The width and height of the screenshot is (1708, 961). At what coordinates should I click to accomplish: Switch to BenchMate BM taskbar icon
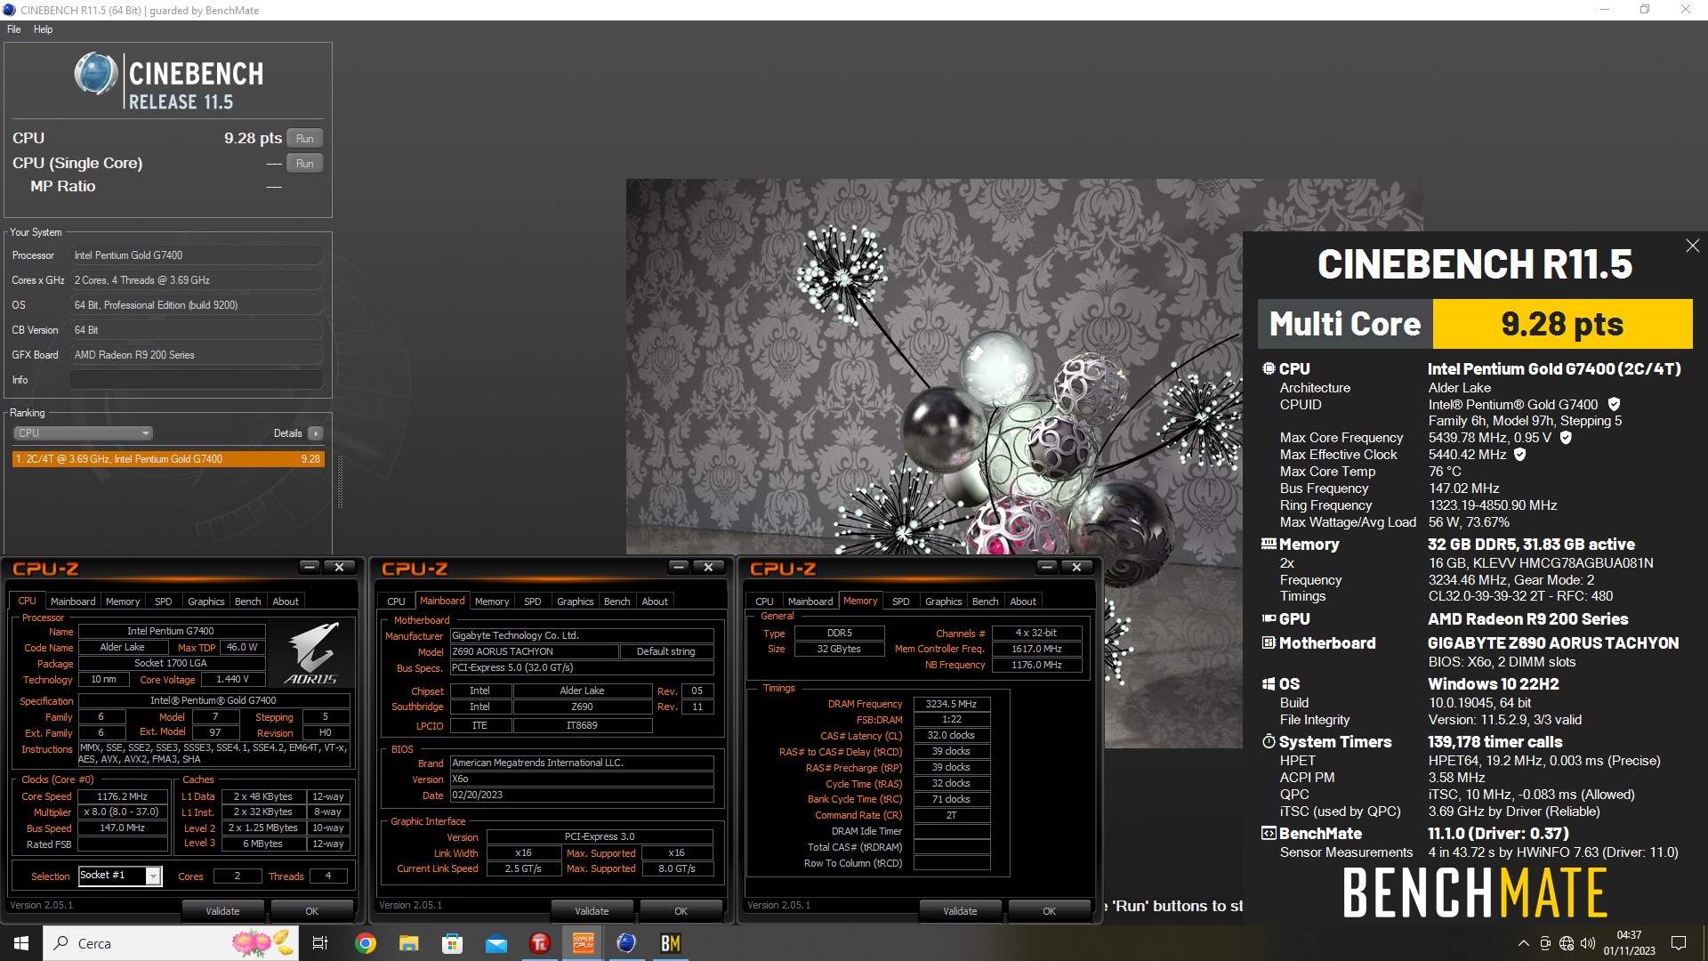tap(670, 943)
